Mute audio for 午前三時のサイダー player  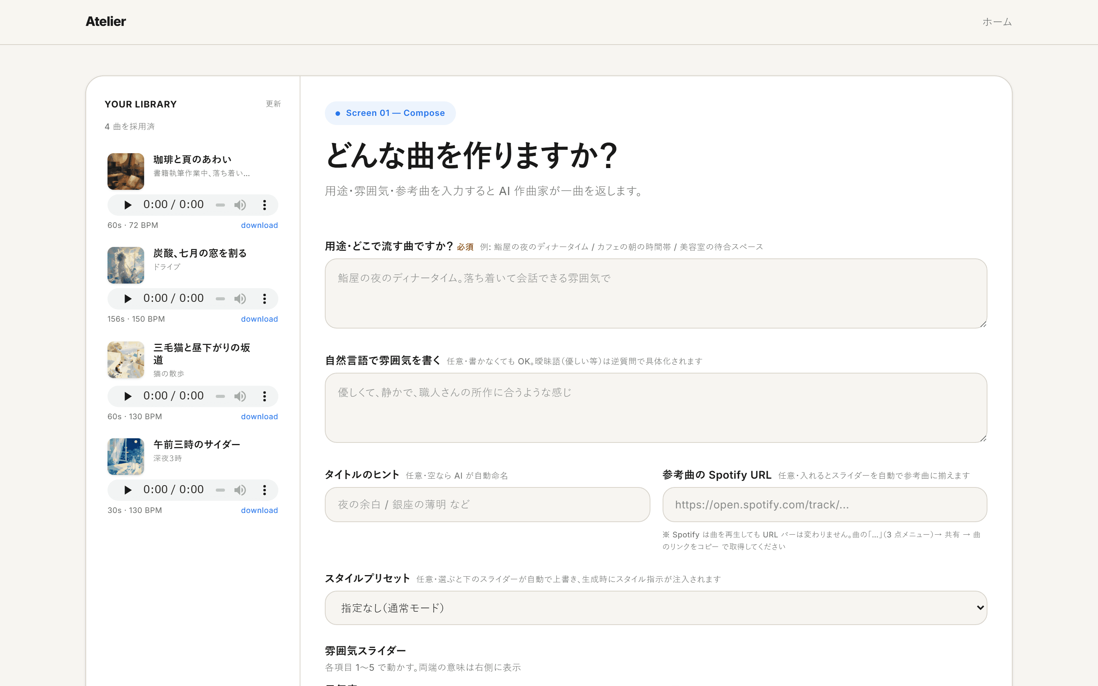tap(240, 490)
